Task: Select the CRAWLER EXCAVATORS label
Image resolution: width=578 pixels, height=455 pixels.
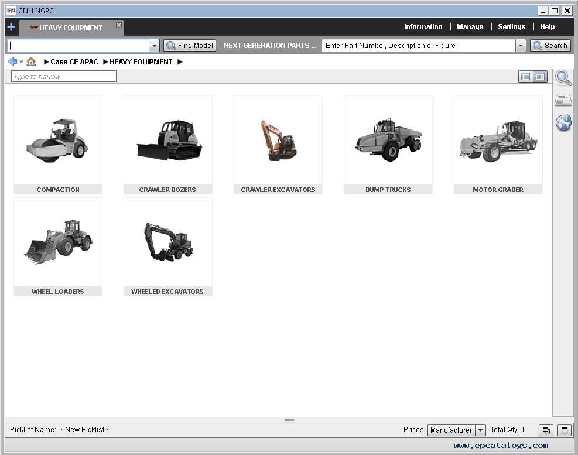Action: click(278, 190)
